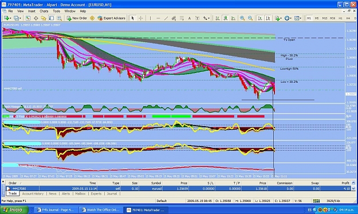Open the 'Watch The Office Onl...' taskbar item
358x214 pixels.
click(x=101, y=210)
